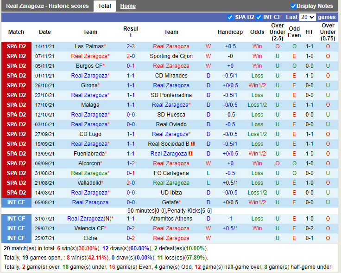
Task: Click the HT score 0-2 in Valencia row
Action: [x=309, y=228]
